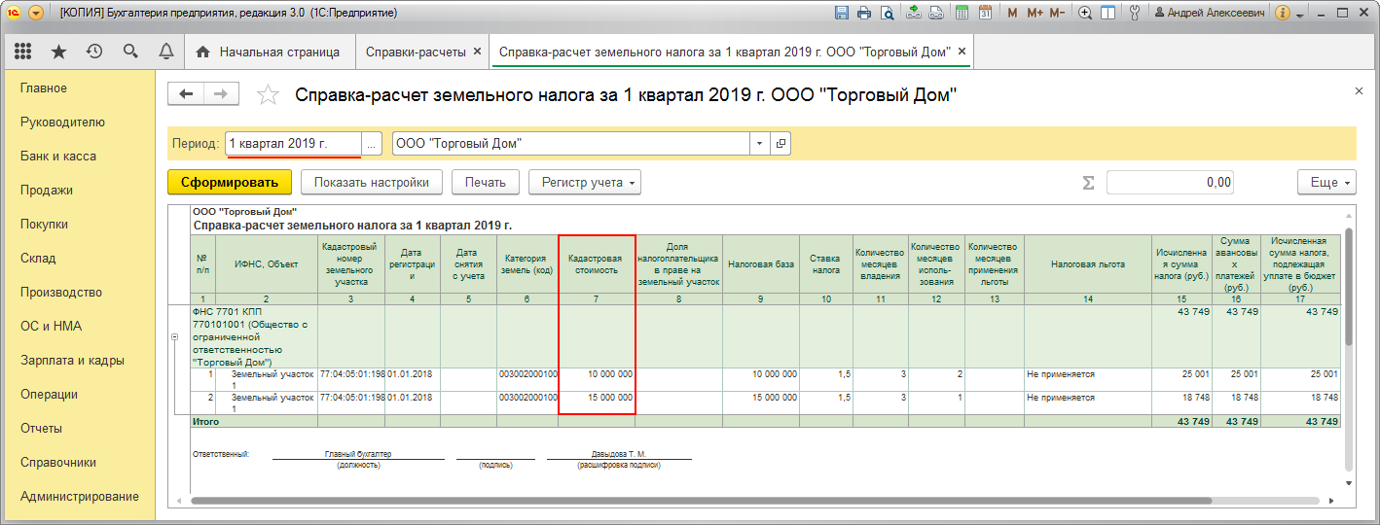
Task: Open the Банк и касса section
Action: pos(58,157)
